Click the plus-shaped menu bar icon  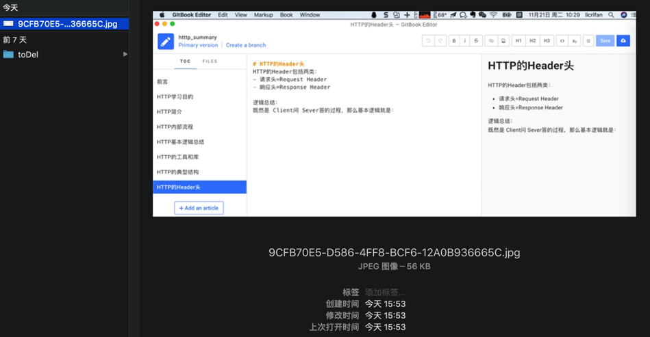407,15
